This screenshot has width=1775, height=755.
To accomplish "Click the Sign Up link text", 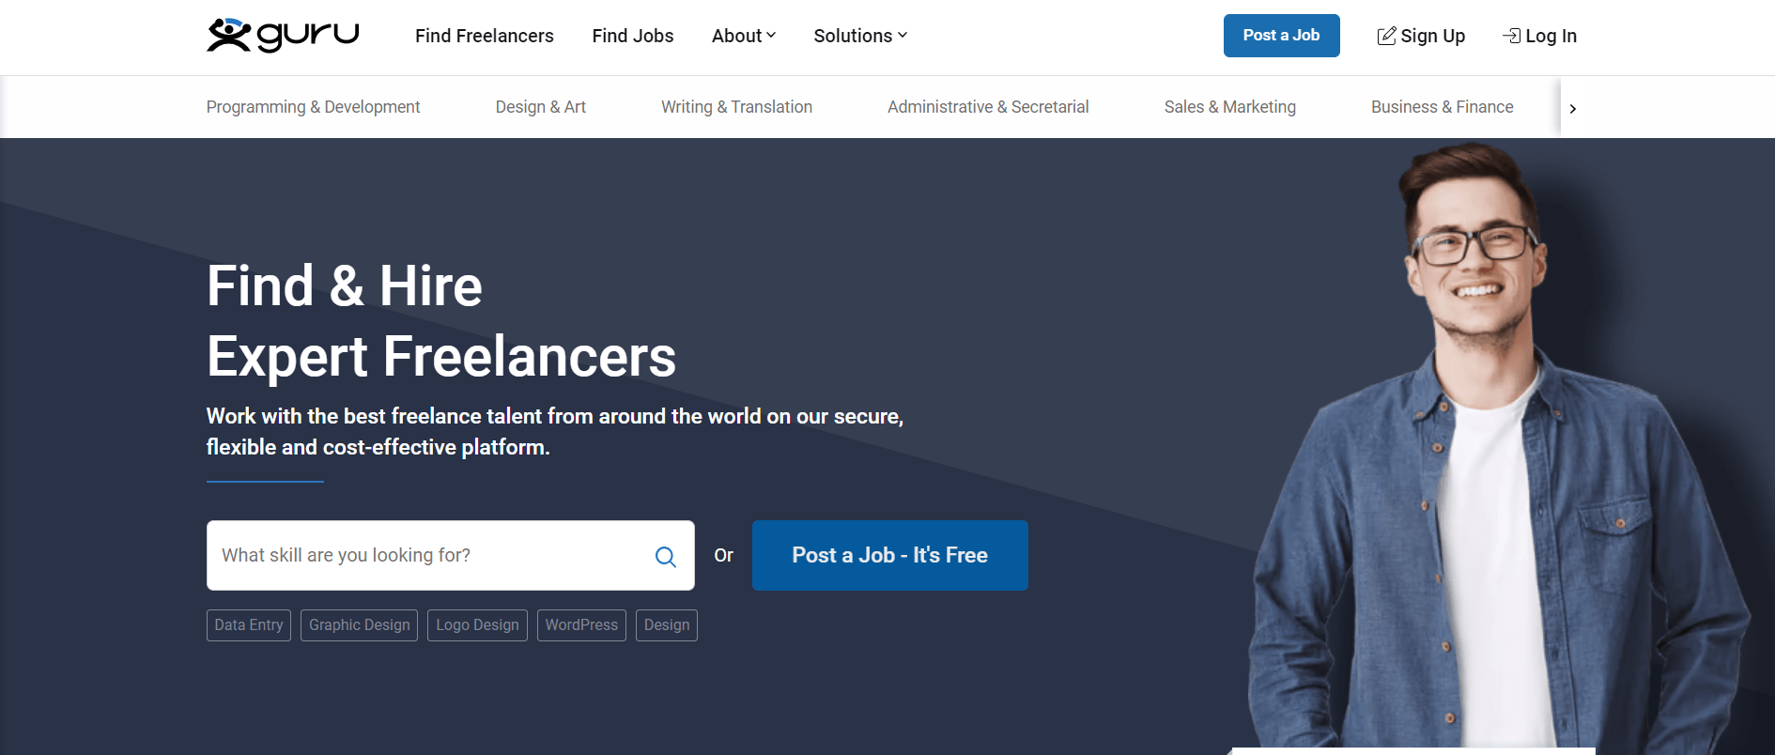I will point(1432,36).
